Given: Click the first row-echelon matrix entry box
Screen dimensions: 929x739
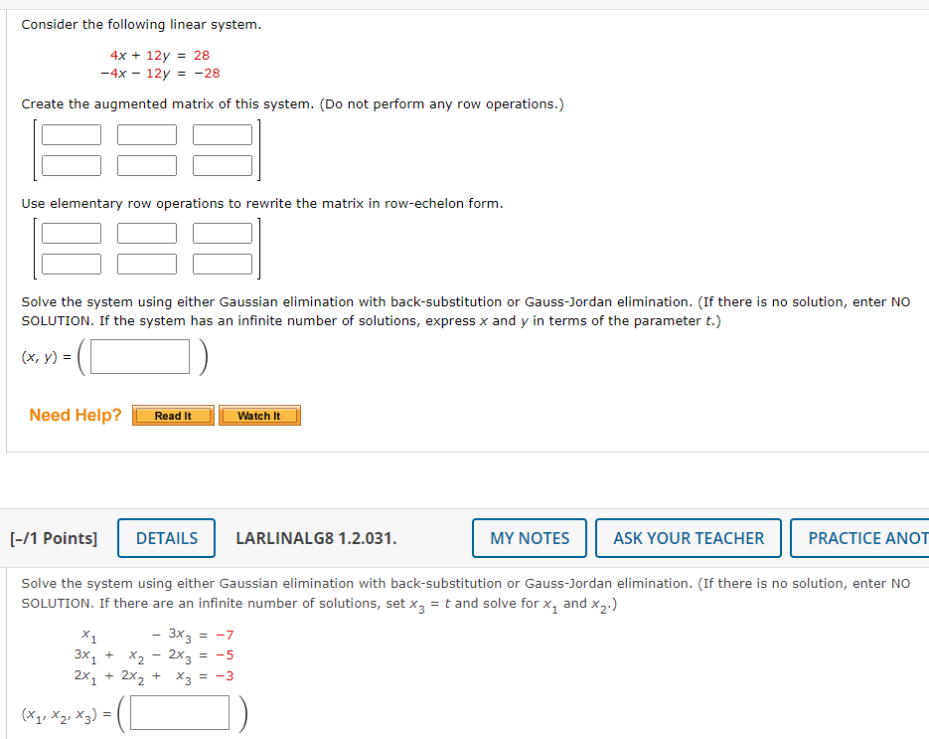Looking at the screenshot, I should coord(71,233).
